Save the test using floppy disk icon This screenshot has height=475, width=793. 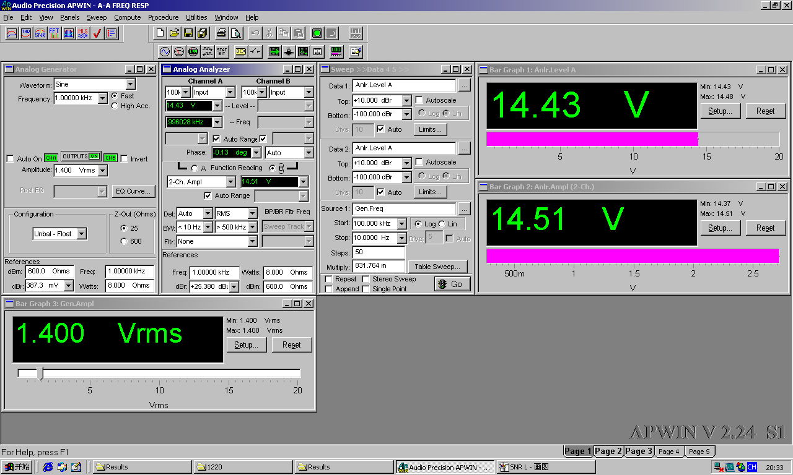(x=188, y=33)
